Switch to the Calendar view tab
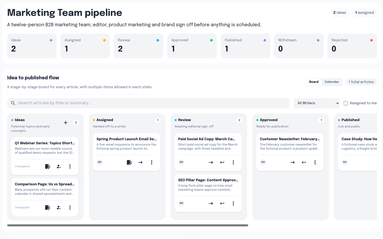The height and width of the screenshot is (239, 383). click(x=332, y=82)
